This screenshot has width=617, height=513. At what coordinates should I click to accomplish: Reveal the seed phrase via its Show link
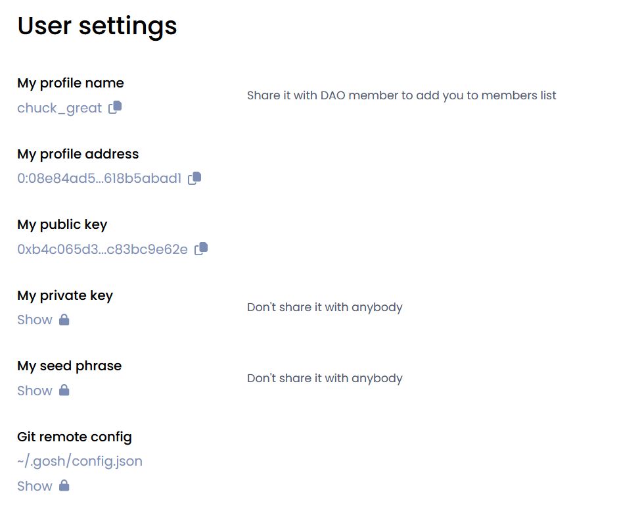tap(35, 391)
